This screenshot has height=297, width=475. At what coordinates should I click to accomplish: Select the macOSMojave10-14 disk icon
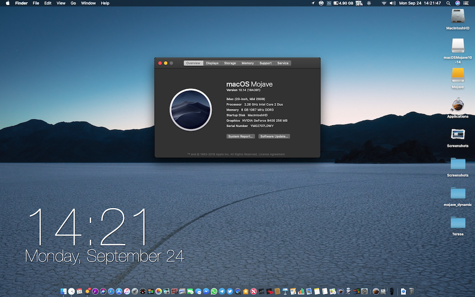[458, 45]
